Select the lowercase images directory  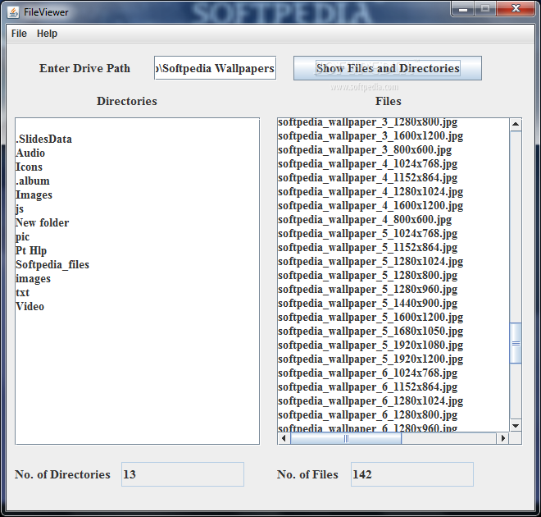point(33,278)
